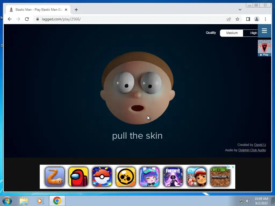Click the face's left eye
Screen dimensions: 275x206
click(124, 82)
